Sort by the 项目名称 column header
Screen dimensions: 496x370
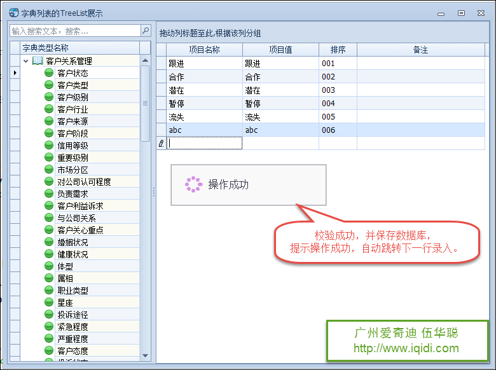[x=204, y=50]
